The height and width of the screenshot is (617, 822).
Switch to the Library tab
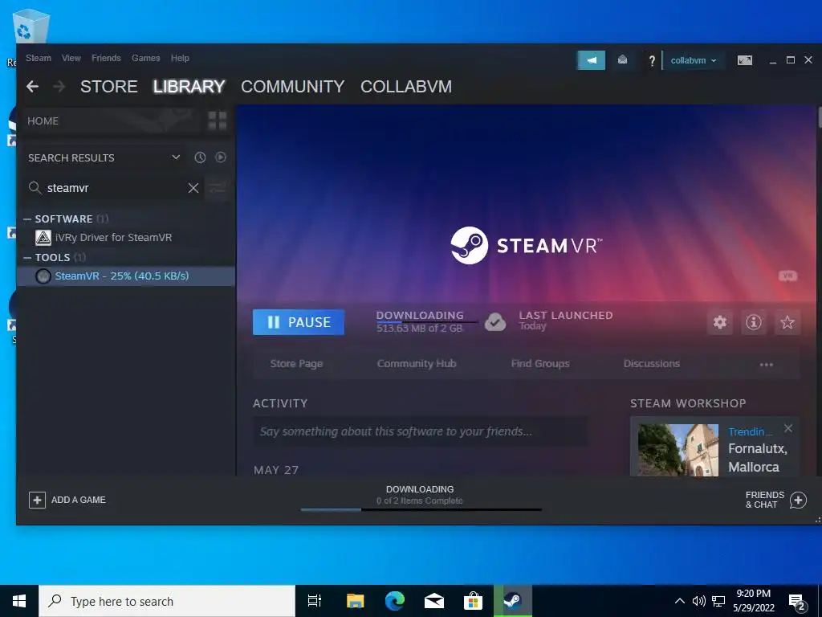pos(189,87)
